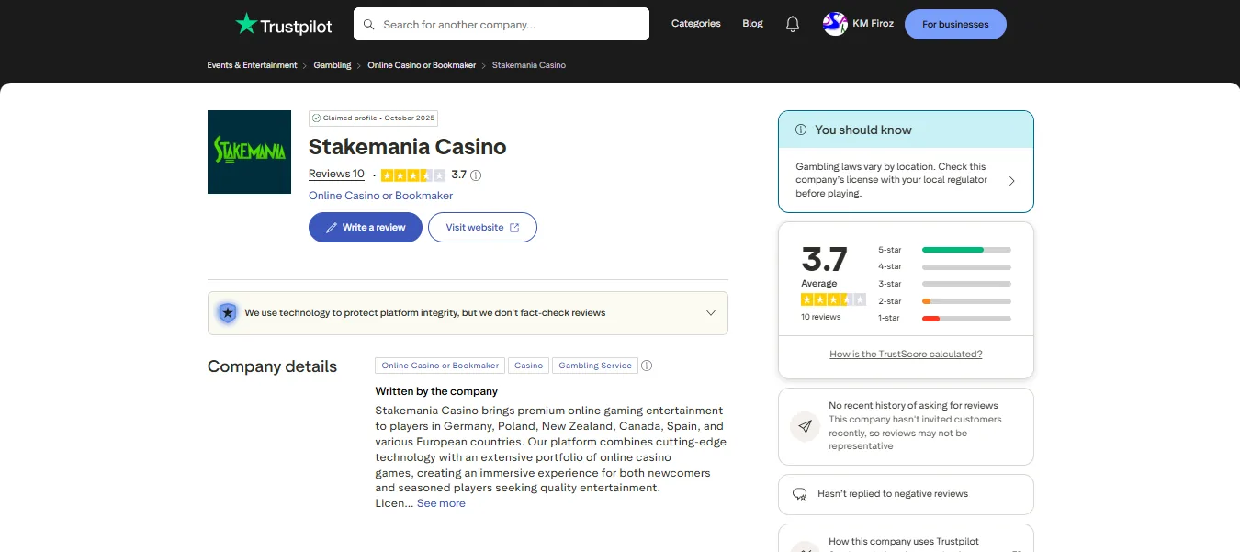Click the speech bubble replies icon

(799, 494)
